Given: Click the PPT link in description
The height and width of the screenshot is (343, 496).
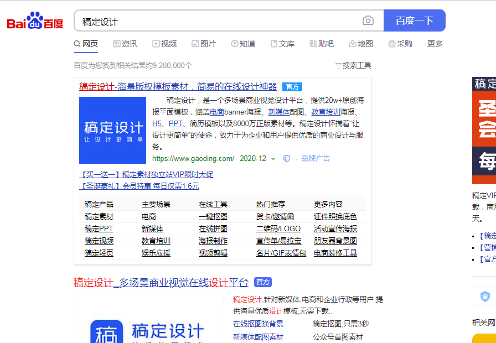Looking at the screenshot, I should [175, 123].
